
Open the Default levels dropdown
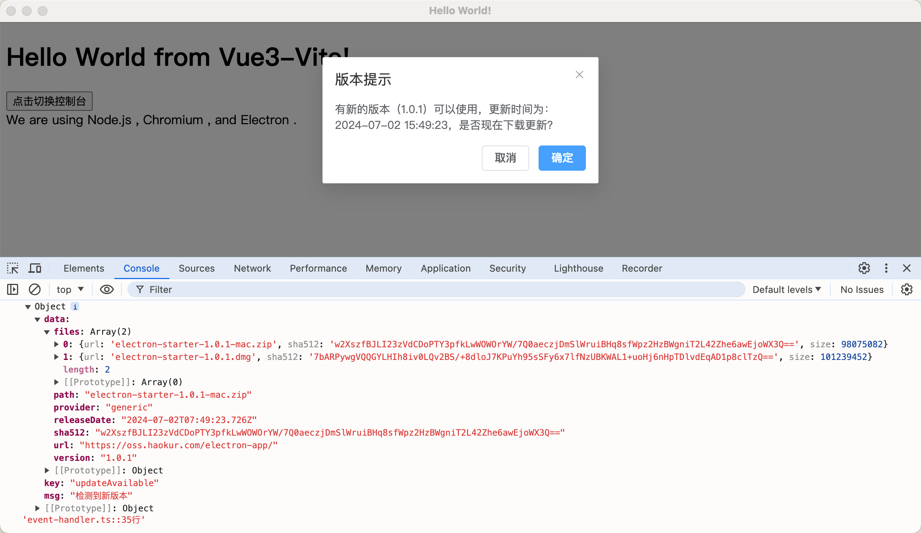point(787,290)
